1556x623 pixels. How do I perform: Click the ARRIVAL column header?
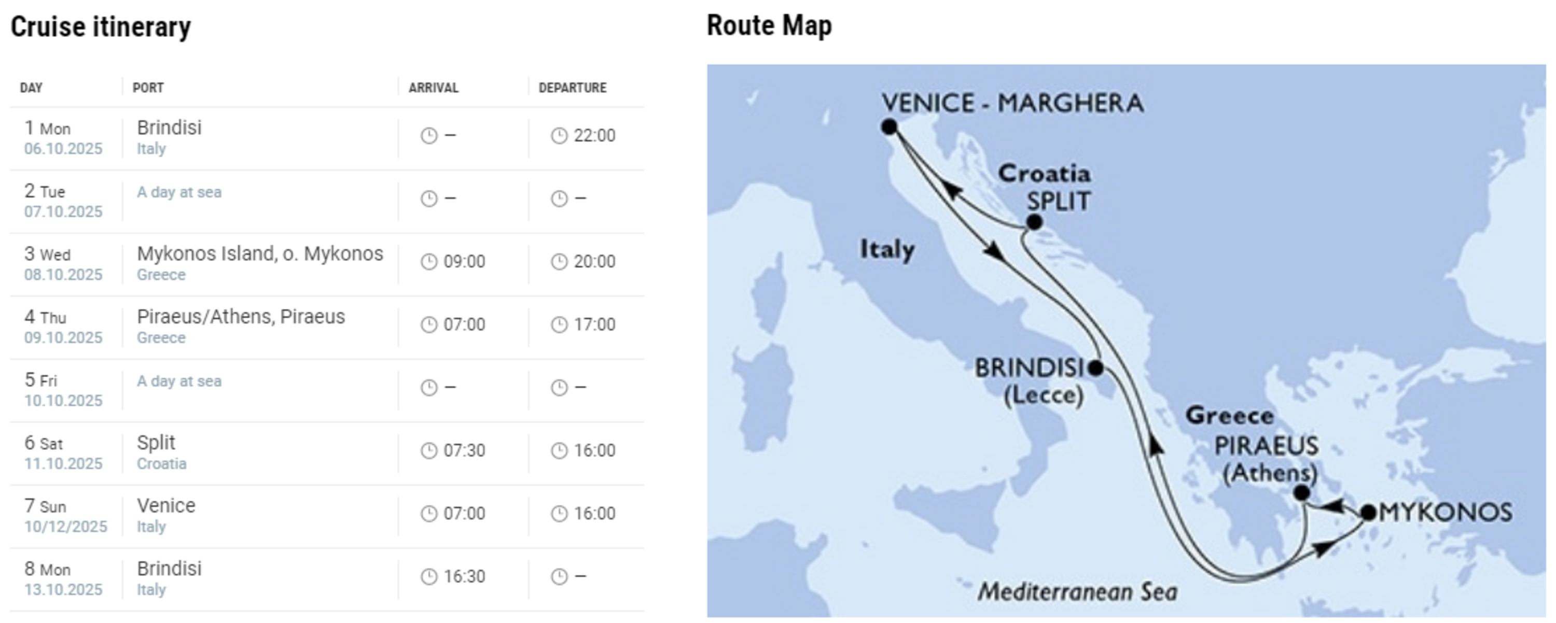tap(433, 88)
